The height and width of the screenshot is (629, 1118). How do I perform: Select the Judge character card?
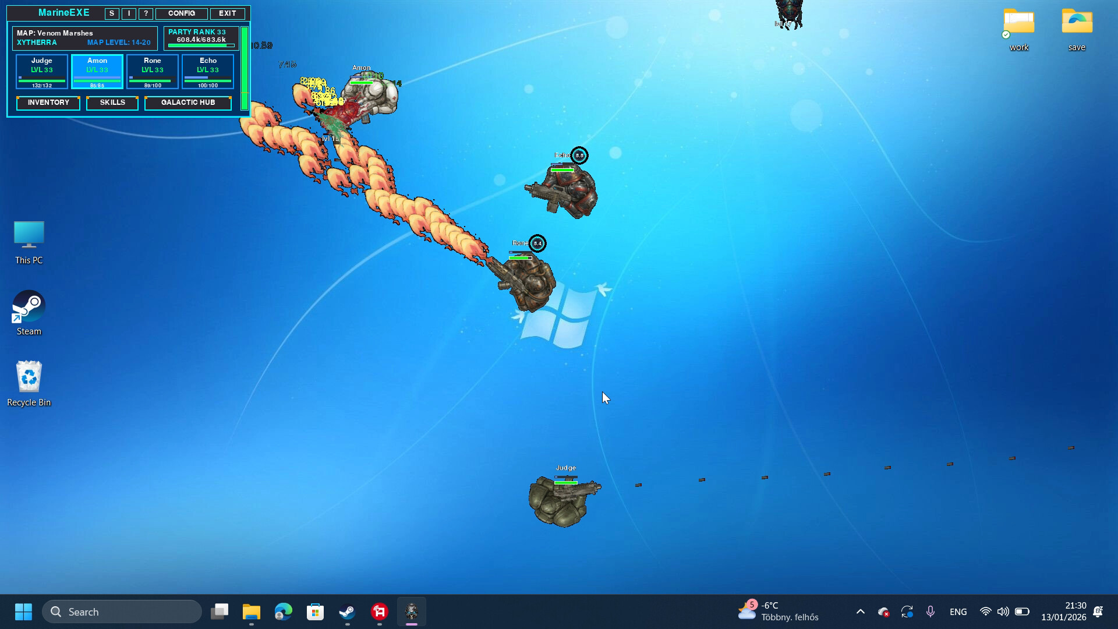pos(41,70)
